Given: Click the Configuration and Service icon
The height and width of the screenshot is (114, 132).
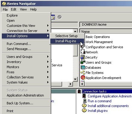Looking at the screenshot, I should point(83,47).
